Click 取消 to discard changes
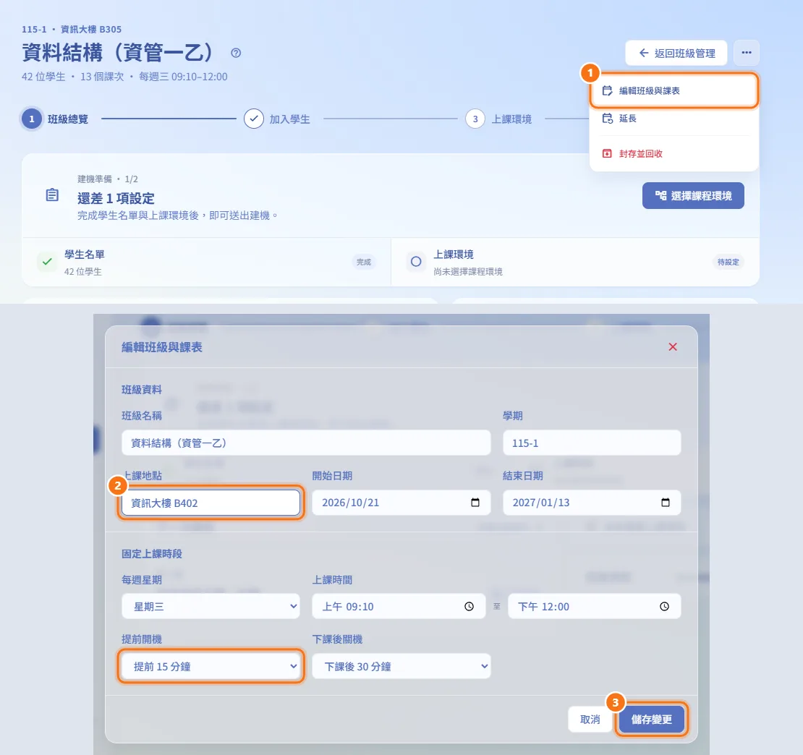The width and height of the screenshot is (803, 755). pyautogui.click(x=590, y=719)
